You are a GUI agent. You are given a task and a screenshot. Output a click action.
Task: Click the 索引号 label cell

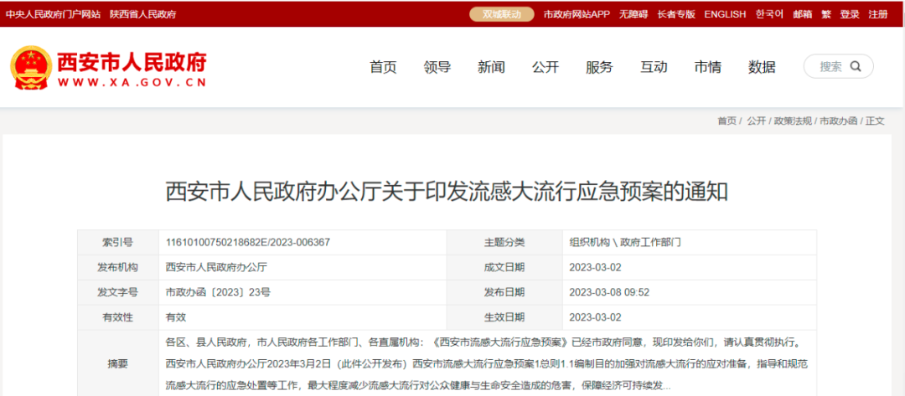pyautogui.click(x=118, y=243)
